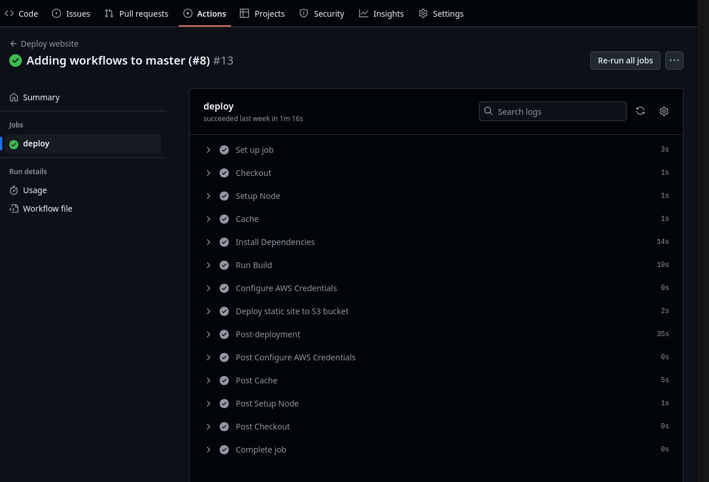Open the Security tab icon

(304, 13)
